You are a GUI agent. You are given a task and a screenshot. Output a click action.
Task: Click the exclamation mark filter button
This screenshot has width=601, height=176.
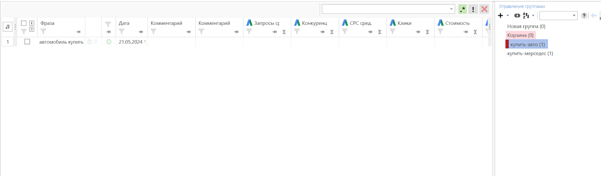tap(473, 9)
